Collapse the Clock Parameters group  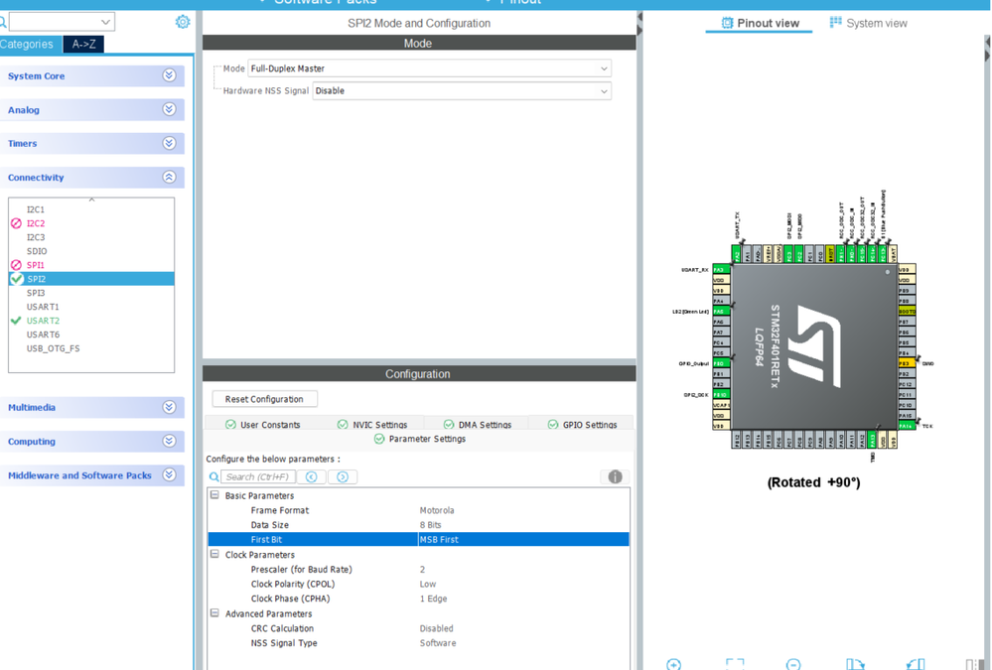(x=214, y=554)
